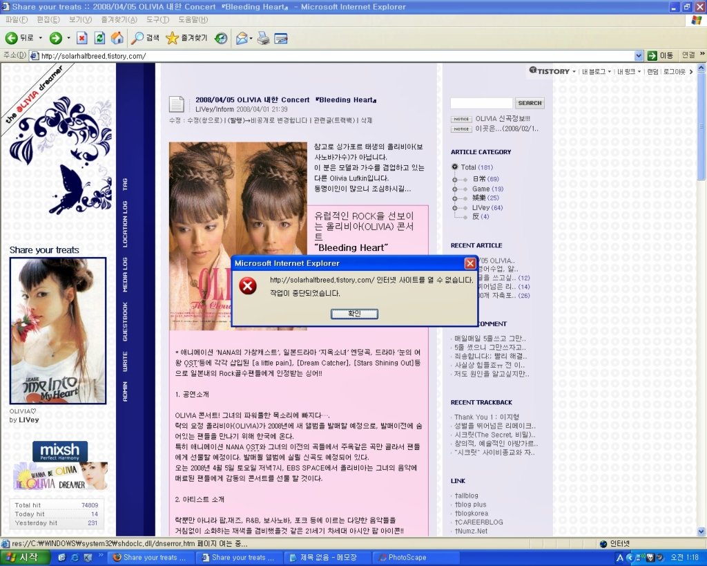The image size is (707, 566).
Task: Click the Edit page toolbar icon
Action: pos(281,39)
